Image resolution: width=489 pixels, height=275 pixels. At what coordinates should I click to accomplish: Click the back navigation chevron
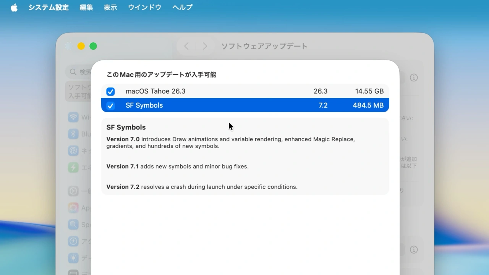pos(186,46)
